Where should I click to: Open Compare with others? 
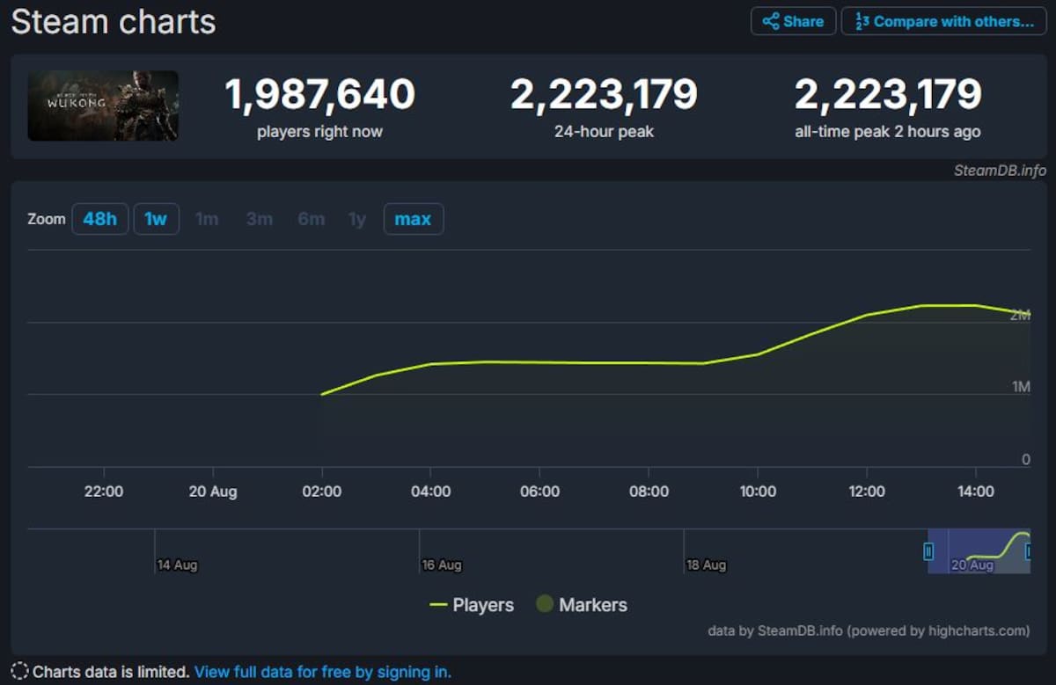944,21
